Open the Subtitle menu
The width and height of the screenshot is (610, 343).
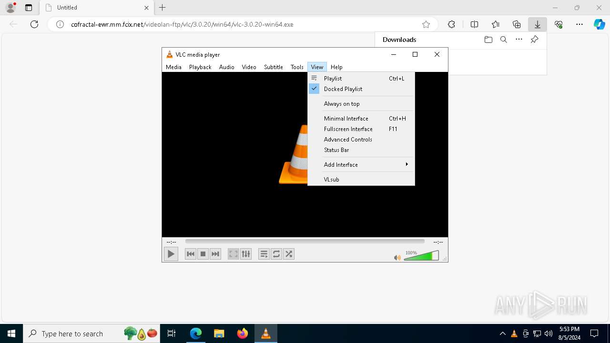274,67
